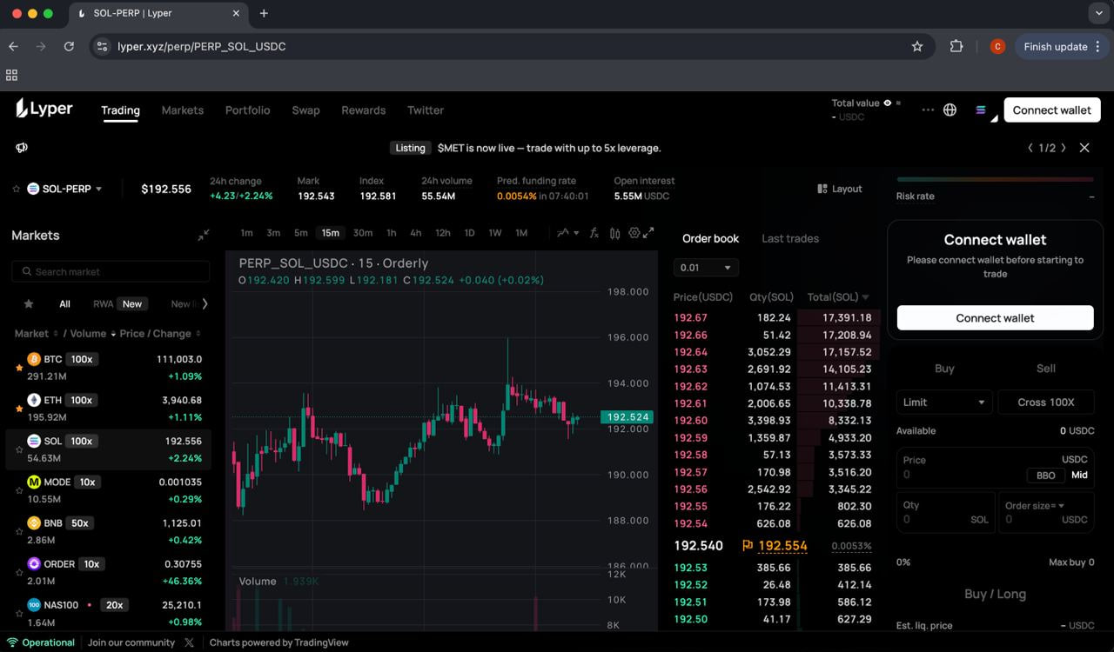
Task: Open the Cross 100x leverage dropdown
Action: pos(1046,402)
